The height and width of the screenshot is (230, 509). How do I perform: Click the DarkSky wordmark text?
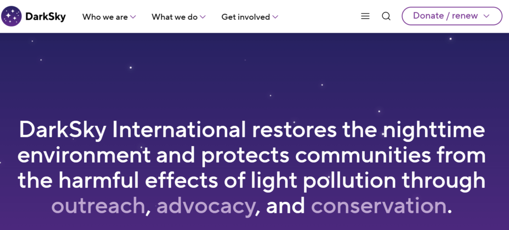click(45, 16)
